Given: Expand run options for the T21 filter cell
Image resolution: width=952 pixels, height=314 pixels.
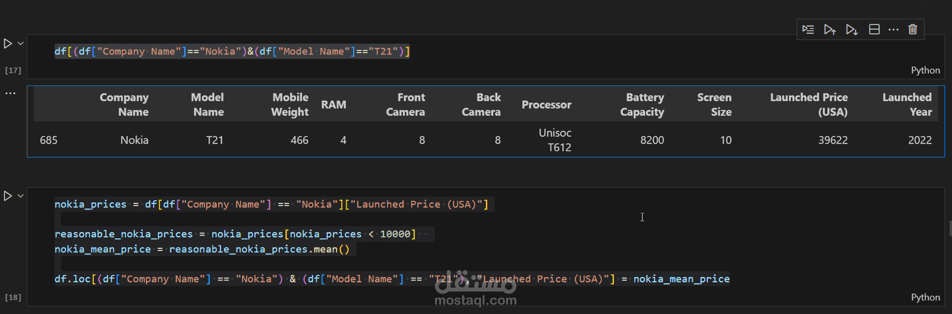Looking at the screenshot, I should [21, 44].
